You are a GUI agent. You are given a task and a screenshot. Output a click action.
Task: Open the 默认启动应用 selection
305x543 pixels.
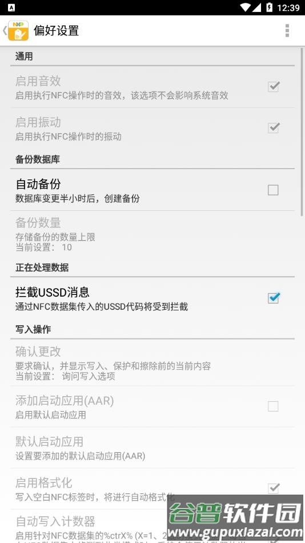tap(152, 448)
